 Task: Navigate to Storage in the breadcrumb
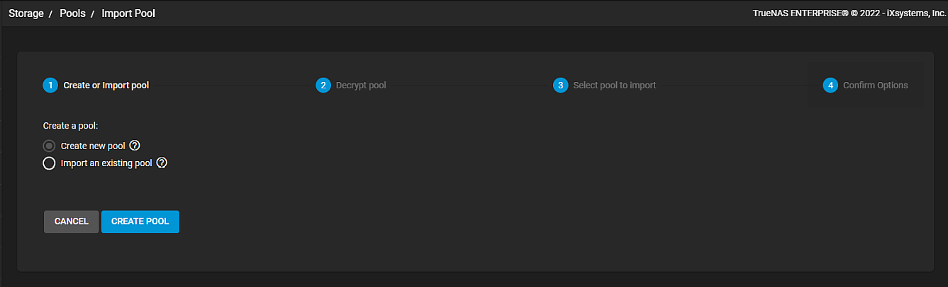(26, 13)
